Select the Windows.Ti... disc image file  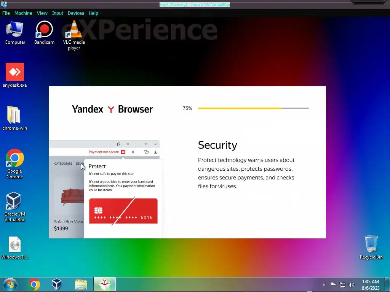15,248
